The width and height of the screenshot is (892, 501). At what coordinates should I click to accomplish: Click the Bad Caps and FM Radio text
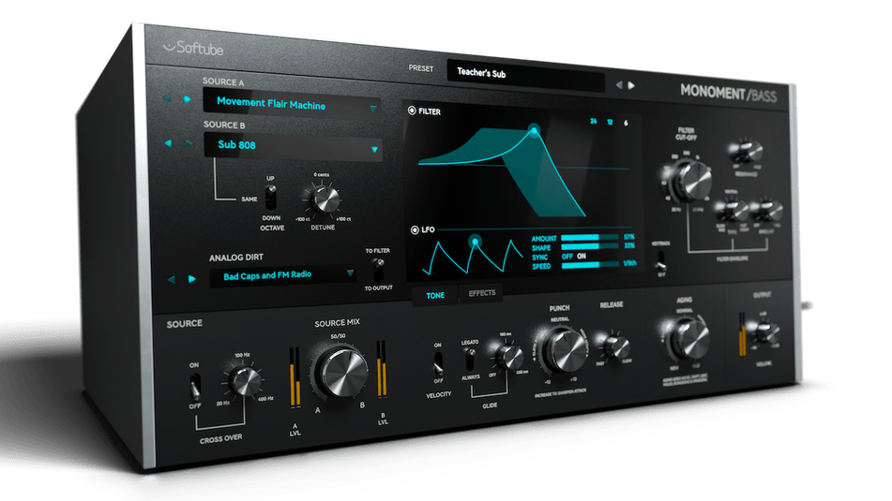tap(267, 275)
